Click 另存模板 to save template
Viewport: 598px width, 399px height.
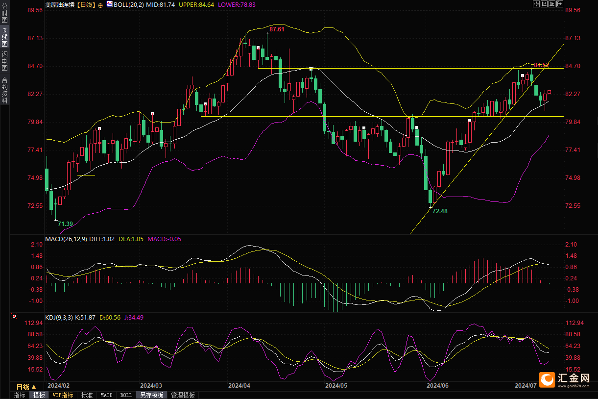point(151,395)
